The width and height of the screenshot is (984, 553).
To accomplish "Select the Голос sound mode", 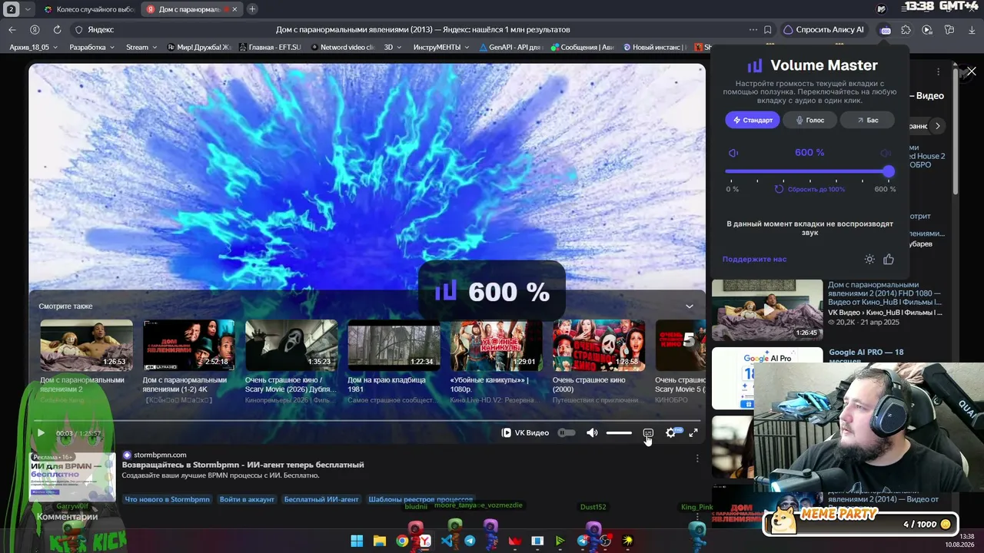I will click(809, 120).
